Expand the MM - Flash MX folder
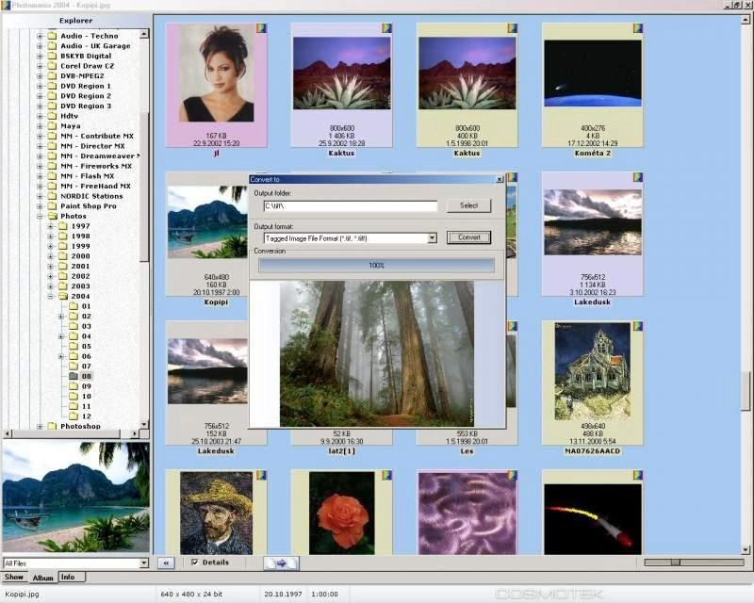 [40, 176]
